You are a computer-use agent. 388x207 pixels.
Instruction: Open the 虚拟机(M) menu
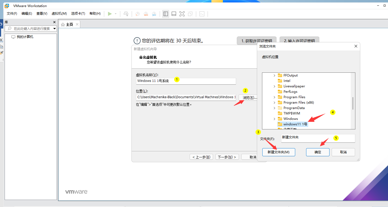tap(59, 14)
